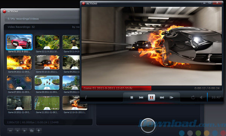Viewport: 226px width, 136px height.
Task: Mute the player's speaker icon
Action: point(202,97)
